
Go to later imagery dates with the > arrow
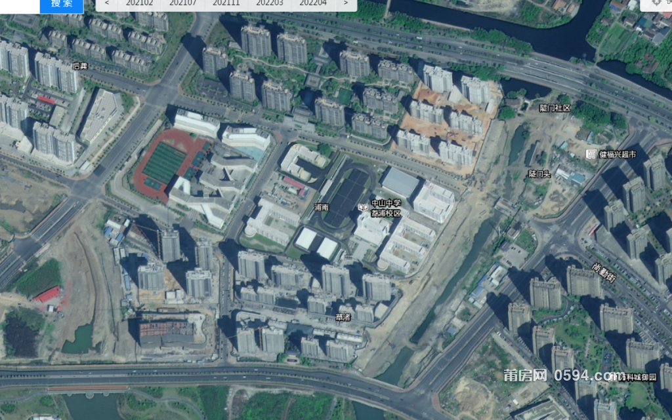345,5
